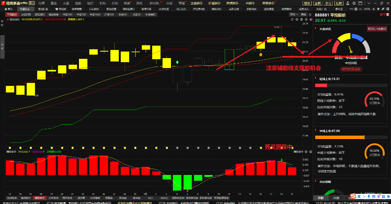Click the 中线上攻 orange progress bar
This screenshot has height=204, width=391.
351,138
